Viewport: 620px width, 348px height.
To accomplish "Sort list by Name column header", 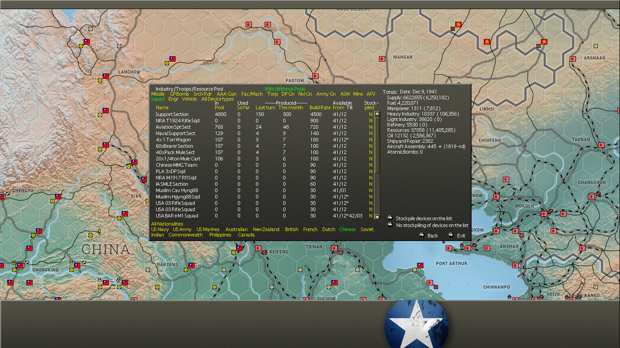I will pos(162,107).
